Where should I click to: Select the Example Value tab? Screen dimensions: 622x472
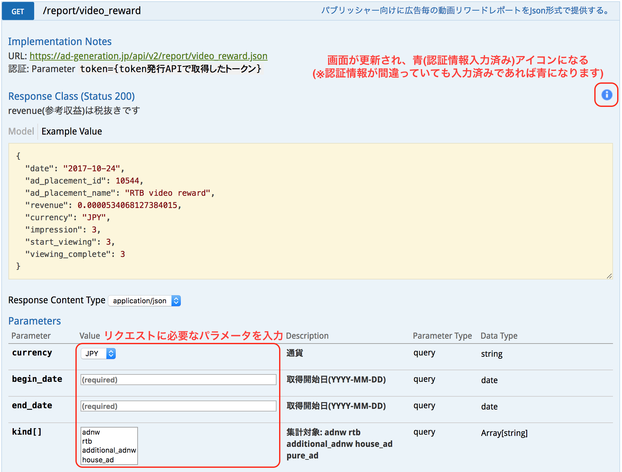coord(72,131)
